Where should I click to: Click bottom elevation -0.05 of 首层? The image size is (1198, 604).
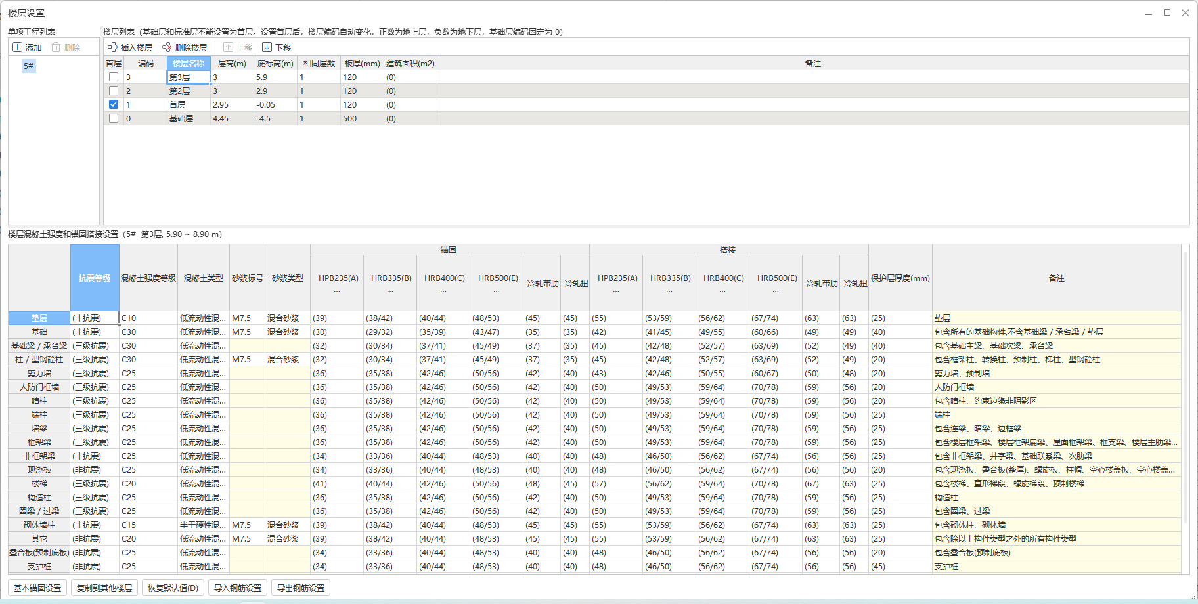275,104
